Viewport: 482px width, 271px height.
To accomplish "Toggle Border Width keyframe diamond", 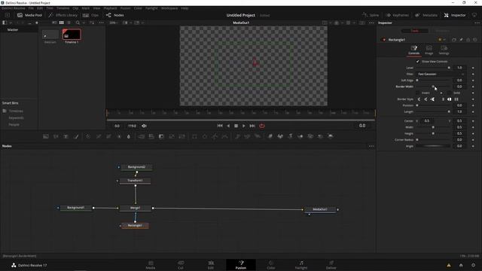I will [473, 87].
